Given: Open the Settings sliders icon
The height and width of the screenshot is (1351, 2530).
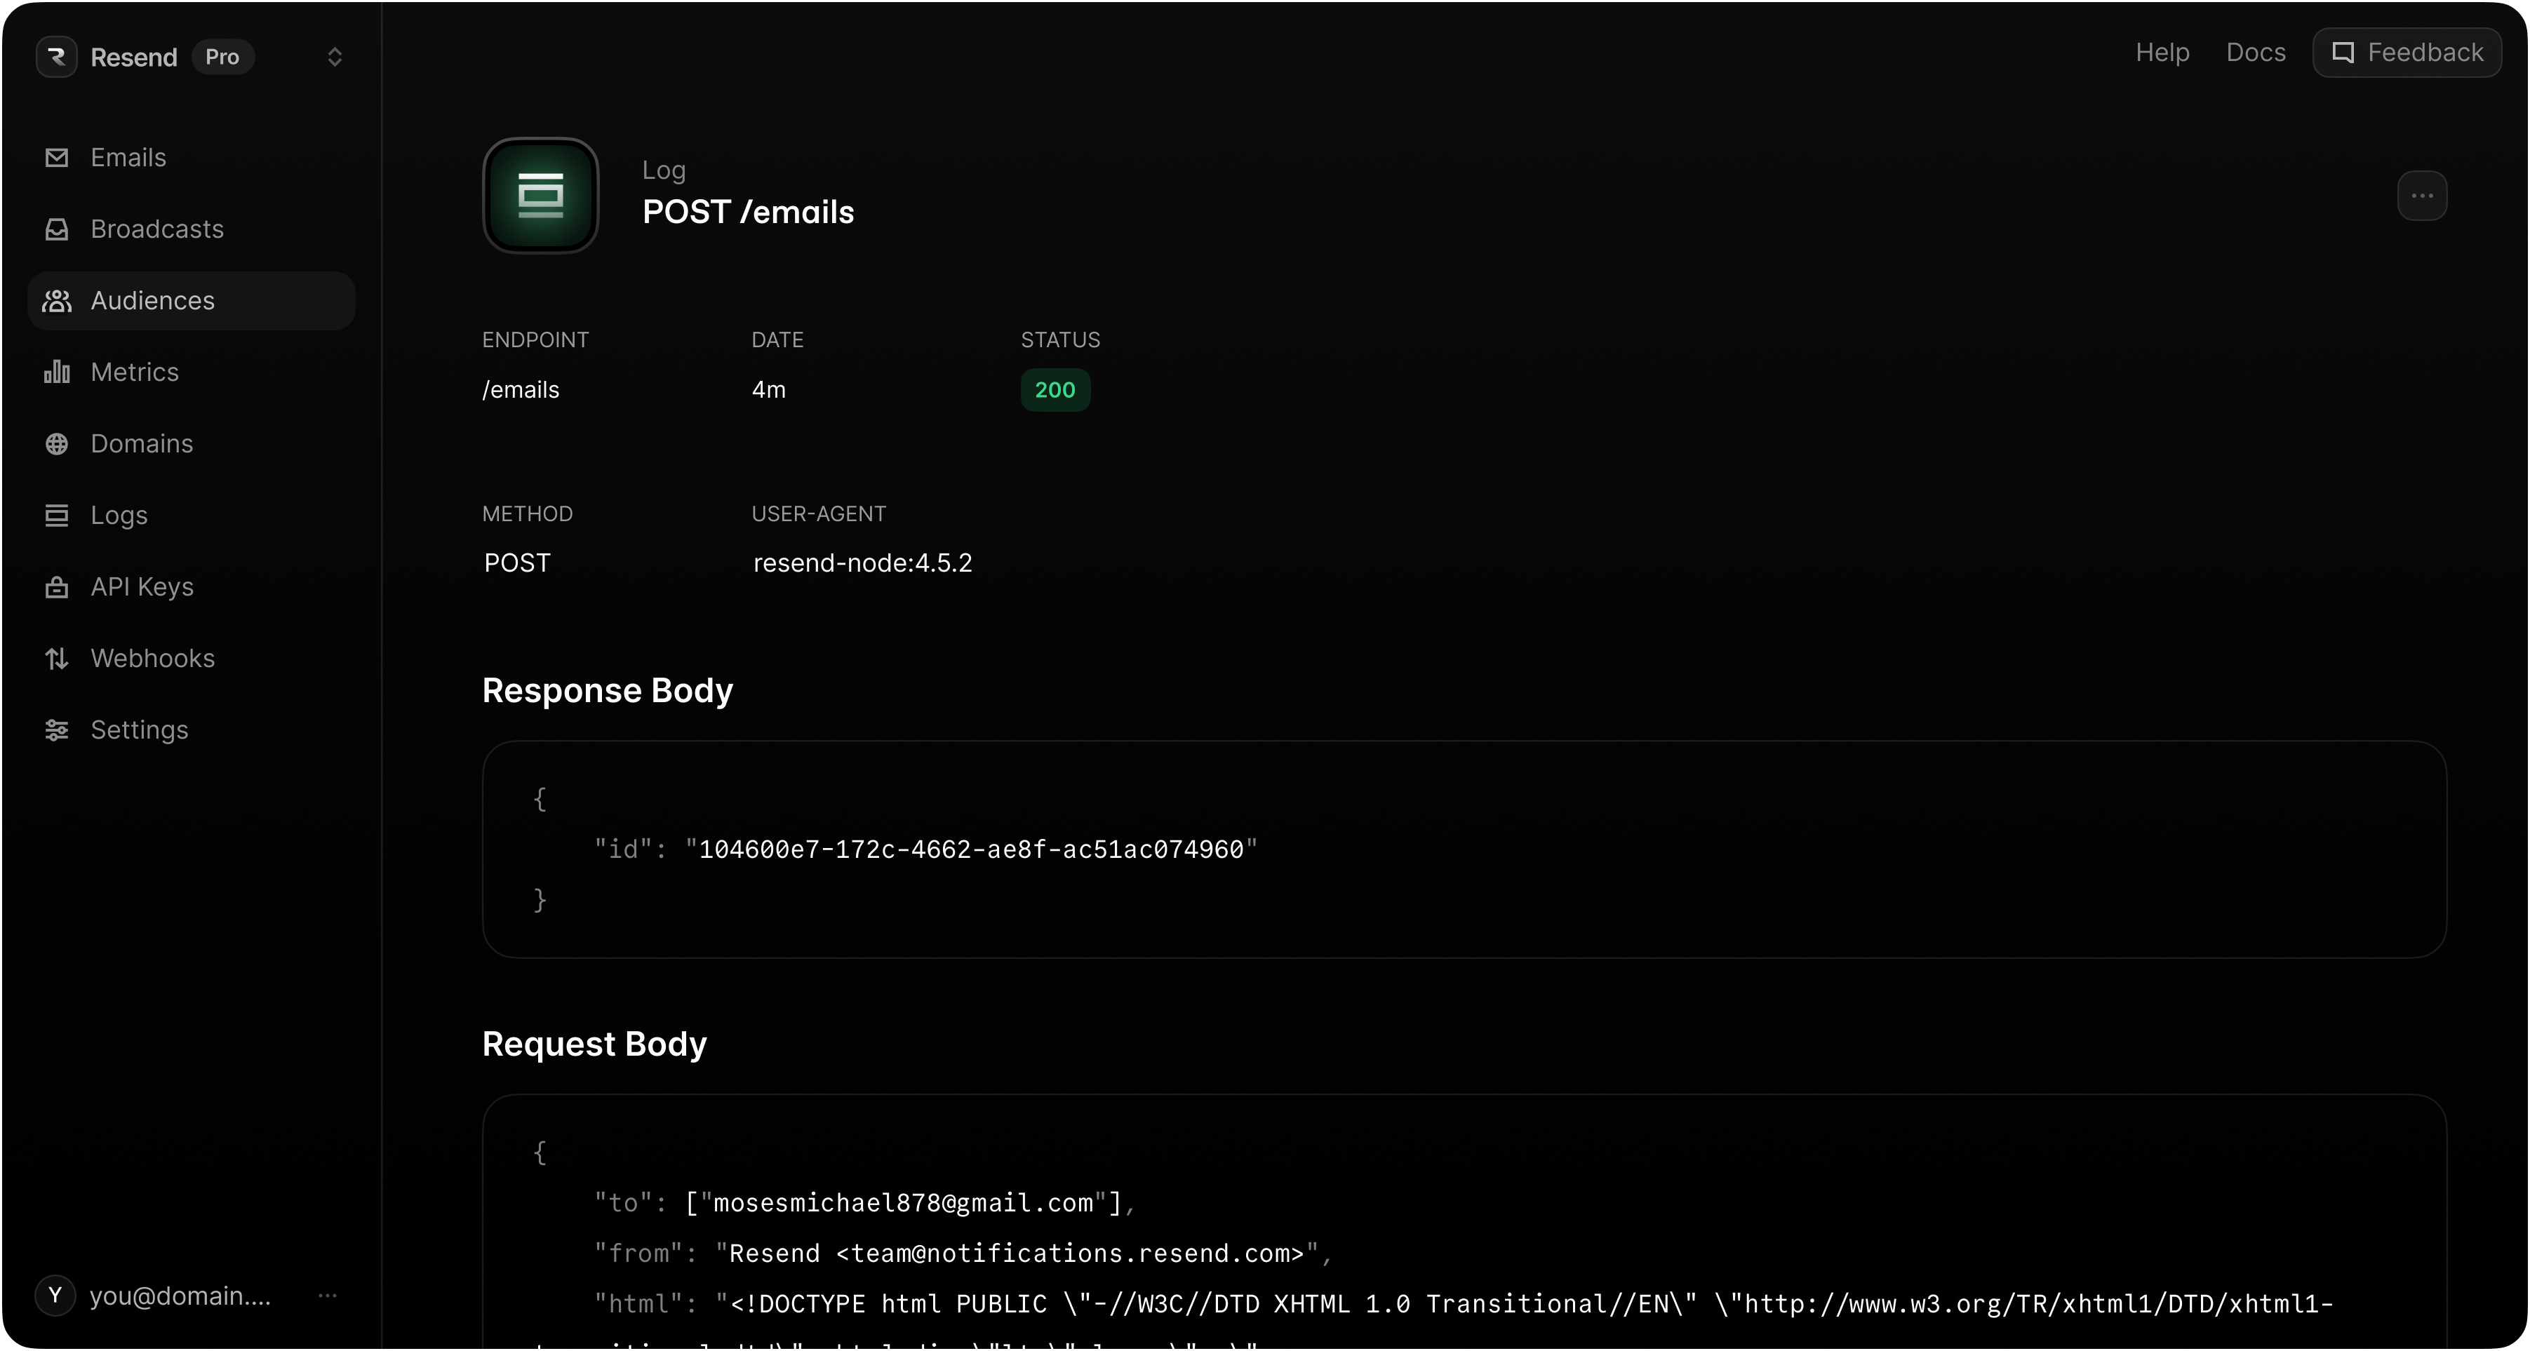Looking at the screenshot, I should click(x=57, y=730).
